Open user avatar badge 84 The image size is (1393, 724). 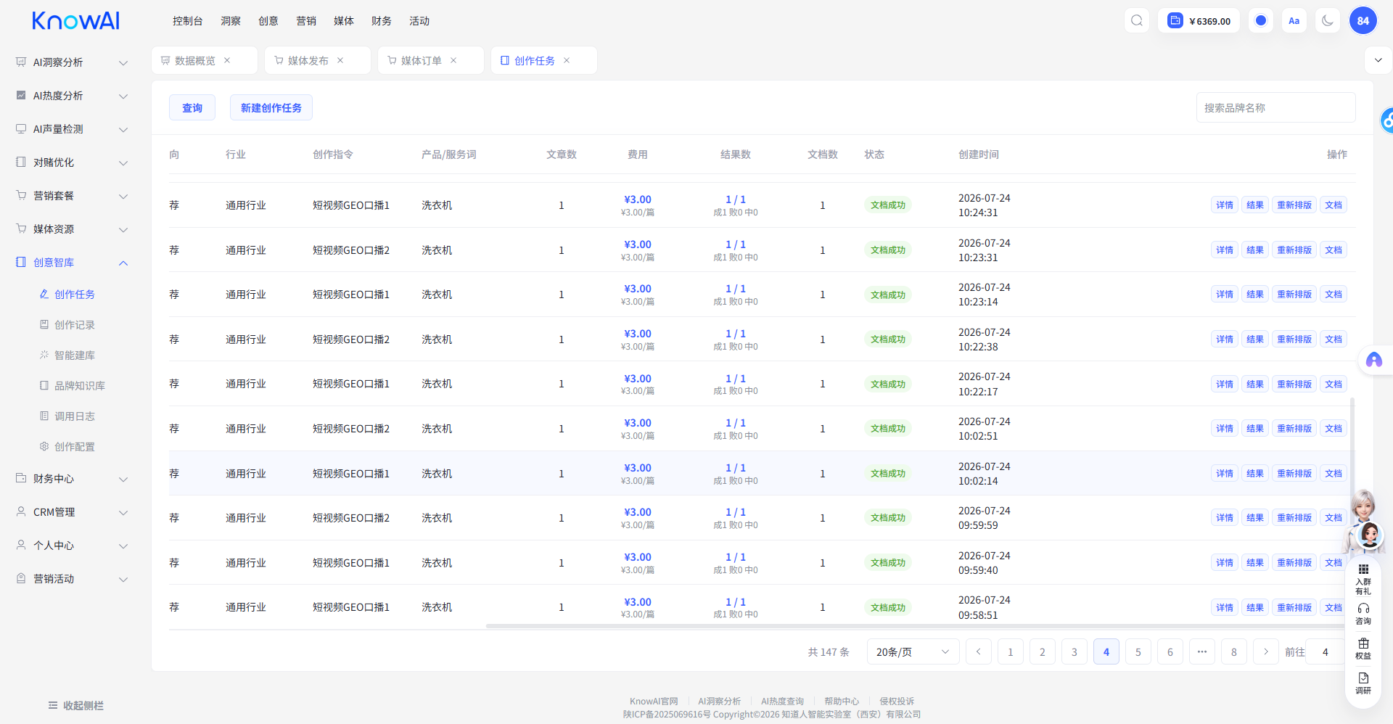click(x=1363, y=21)
